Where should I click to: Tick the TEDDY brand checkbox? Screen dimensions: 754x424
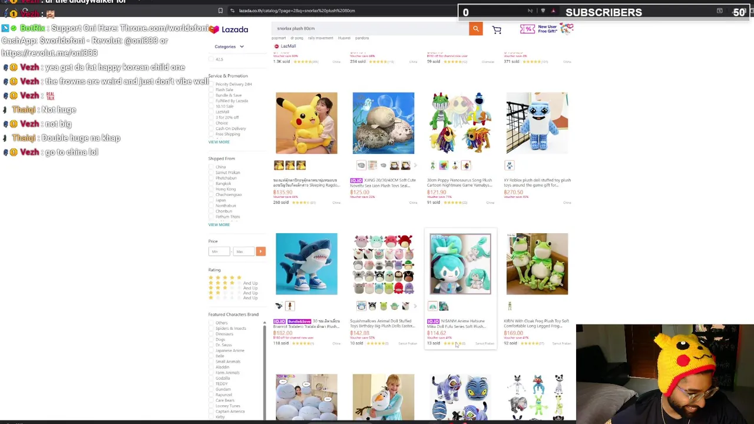(211, 384)
